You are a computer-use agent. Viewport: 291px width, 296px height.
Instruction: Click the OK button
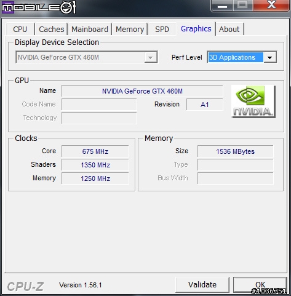[x=260, y=285]
